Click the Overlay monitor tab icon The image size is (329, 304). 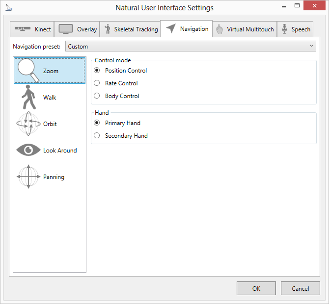click(66, 29)
